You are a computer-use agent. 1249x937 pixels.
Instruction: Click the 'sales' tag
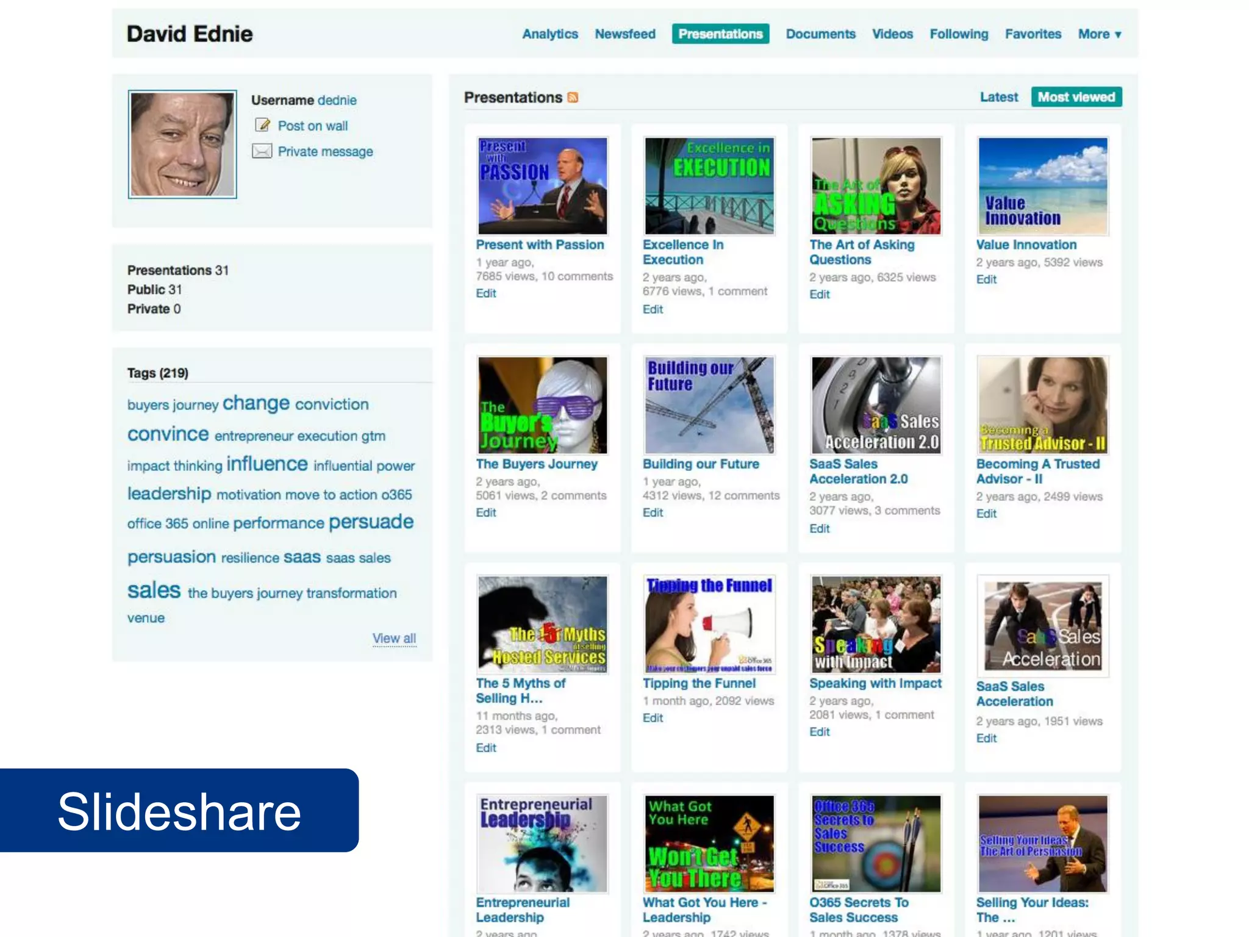coord(154,590)
